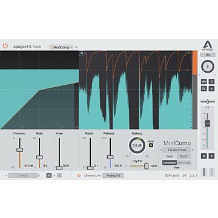Click the Dry/FX 100% value
The height and width of the screenshot is (218, 218).
(x=154, y=166)
